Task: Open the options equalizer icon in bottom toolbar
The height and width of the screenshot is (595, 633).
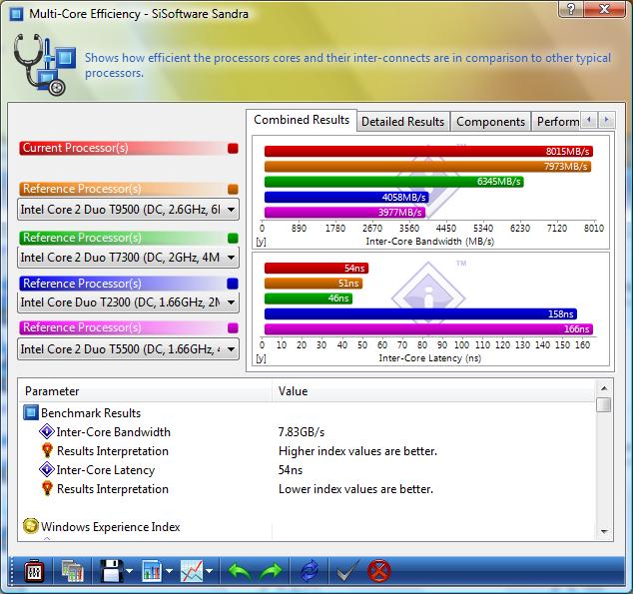Action: 34,571
